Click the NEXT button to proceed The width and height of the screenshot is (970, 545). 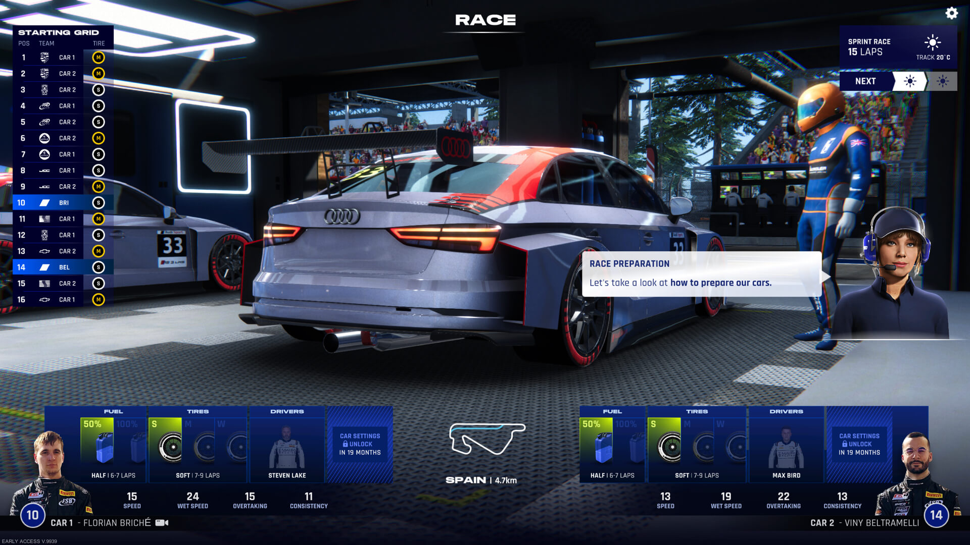point(866,81)
